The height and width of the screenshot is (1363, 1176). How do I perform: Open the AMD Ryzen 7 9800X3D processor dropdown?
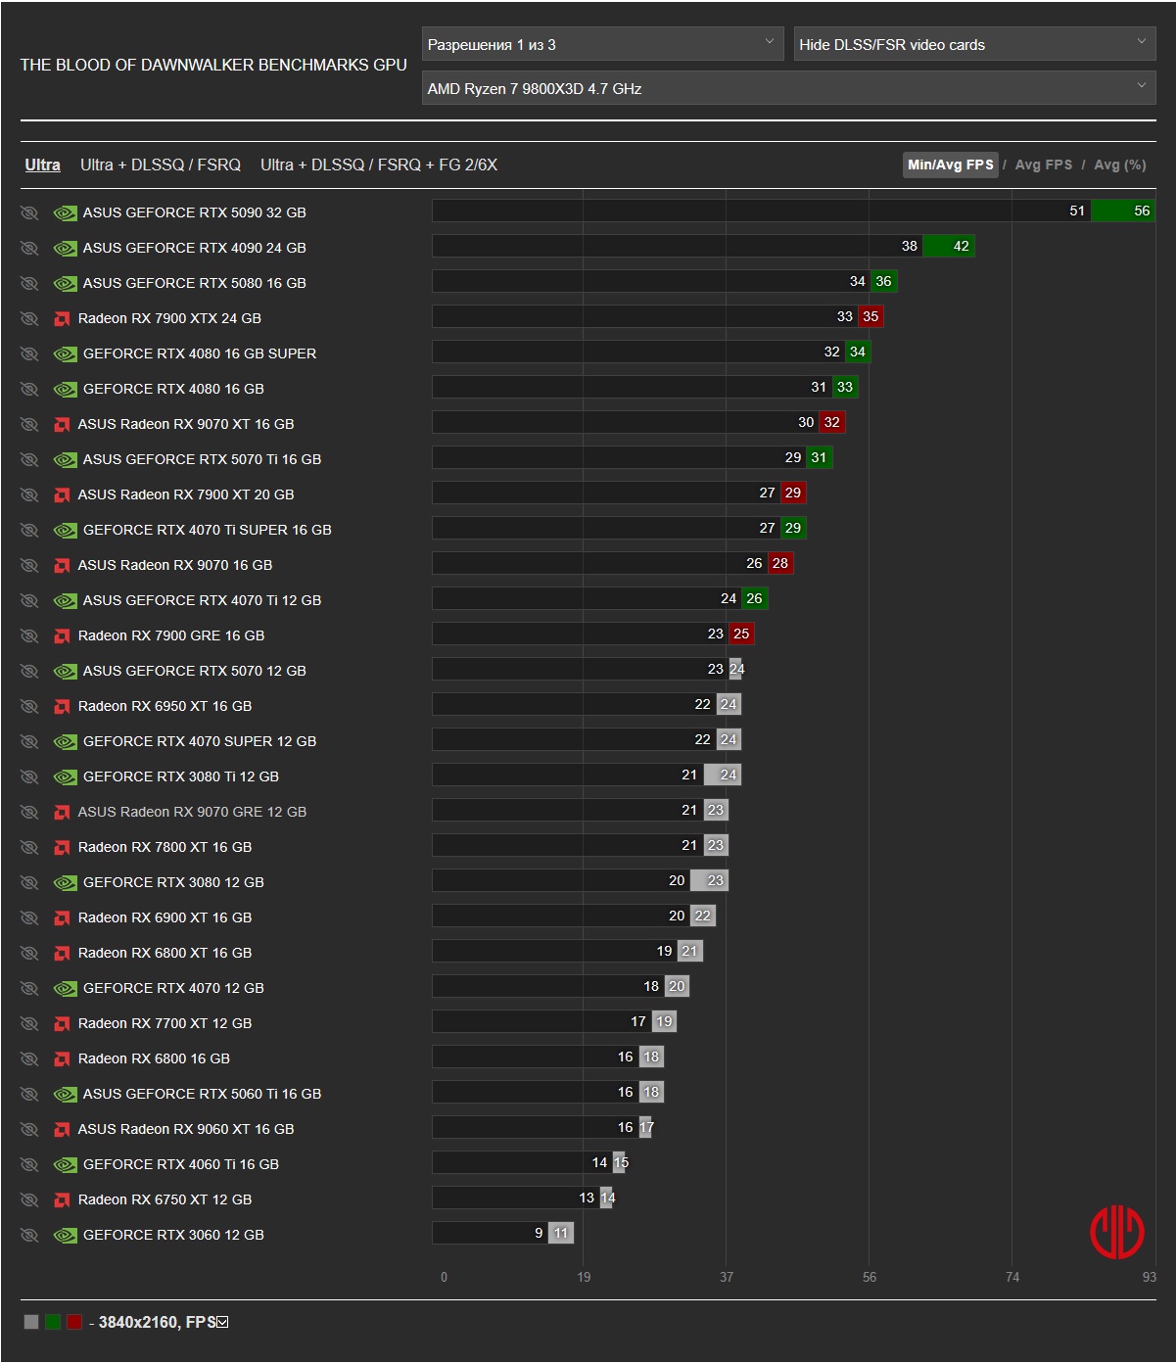click(x=788, y=88)
